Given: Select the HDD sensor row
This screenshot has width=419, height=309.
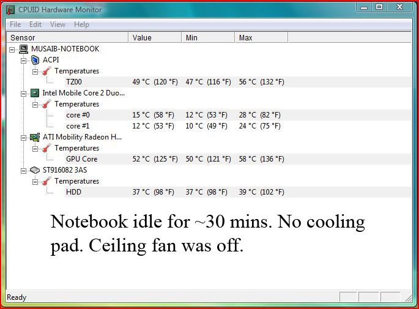Looking at the screenshot, I should click(237, 192).
